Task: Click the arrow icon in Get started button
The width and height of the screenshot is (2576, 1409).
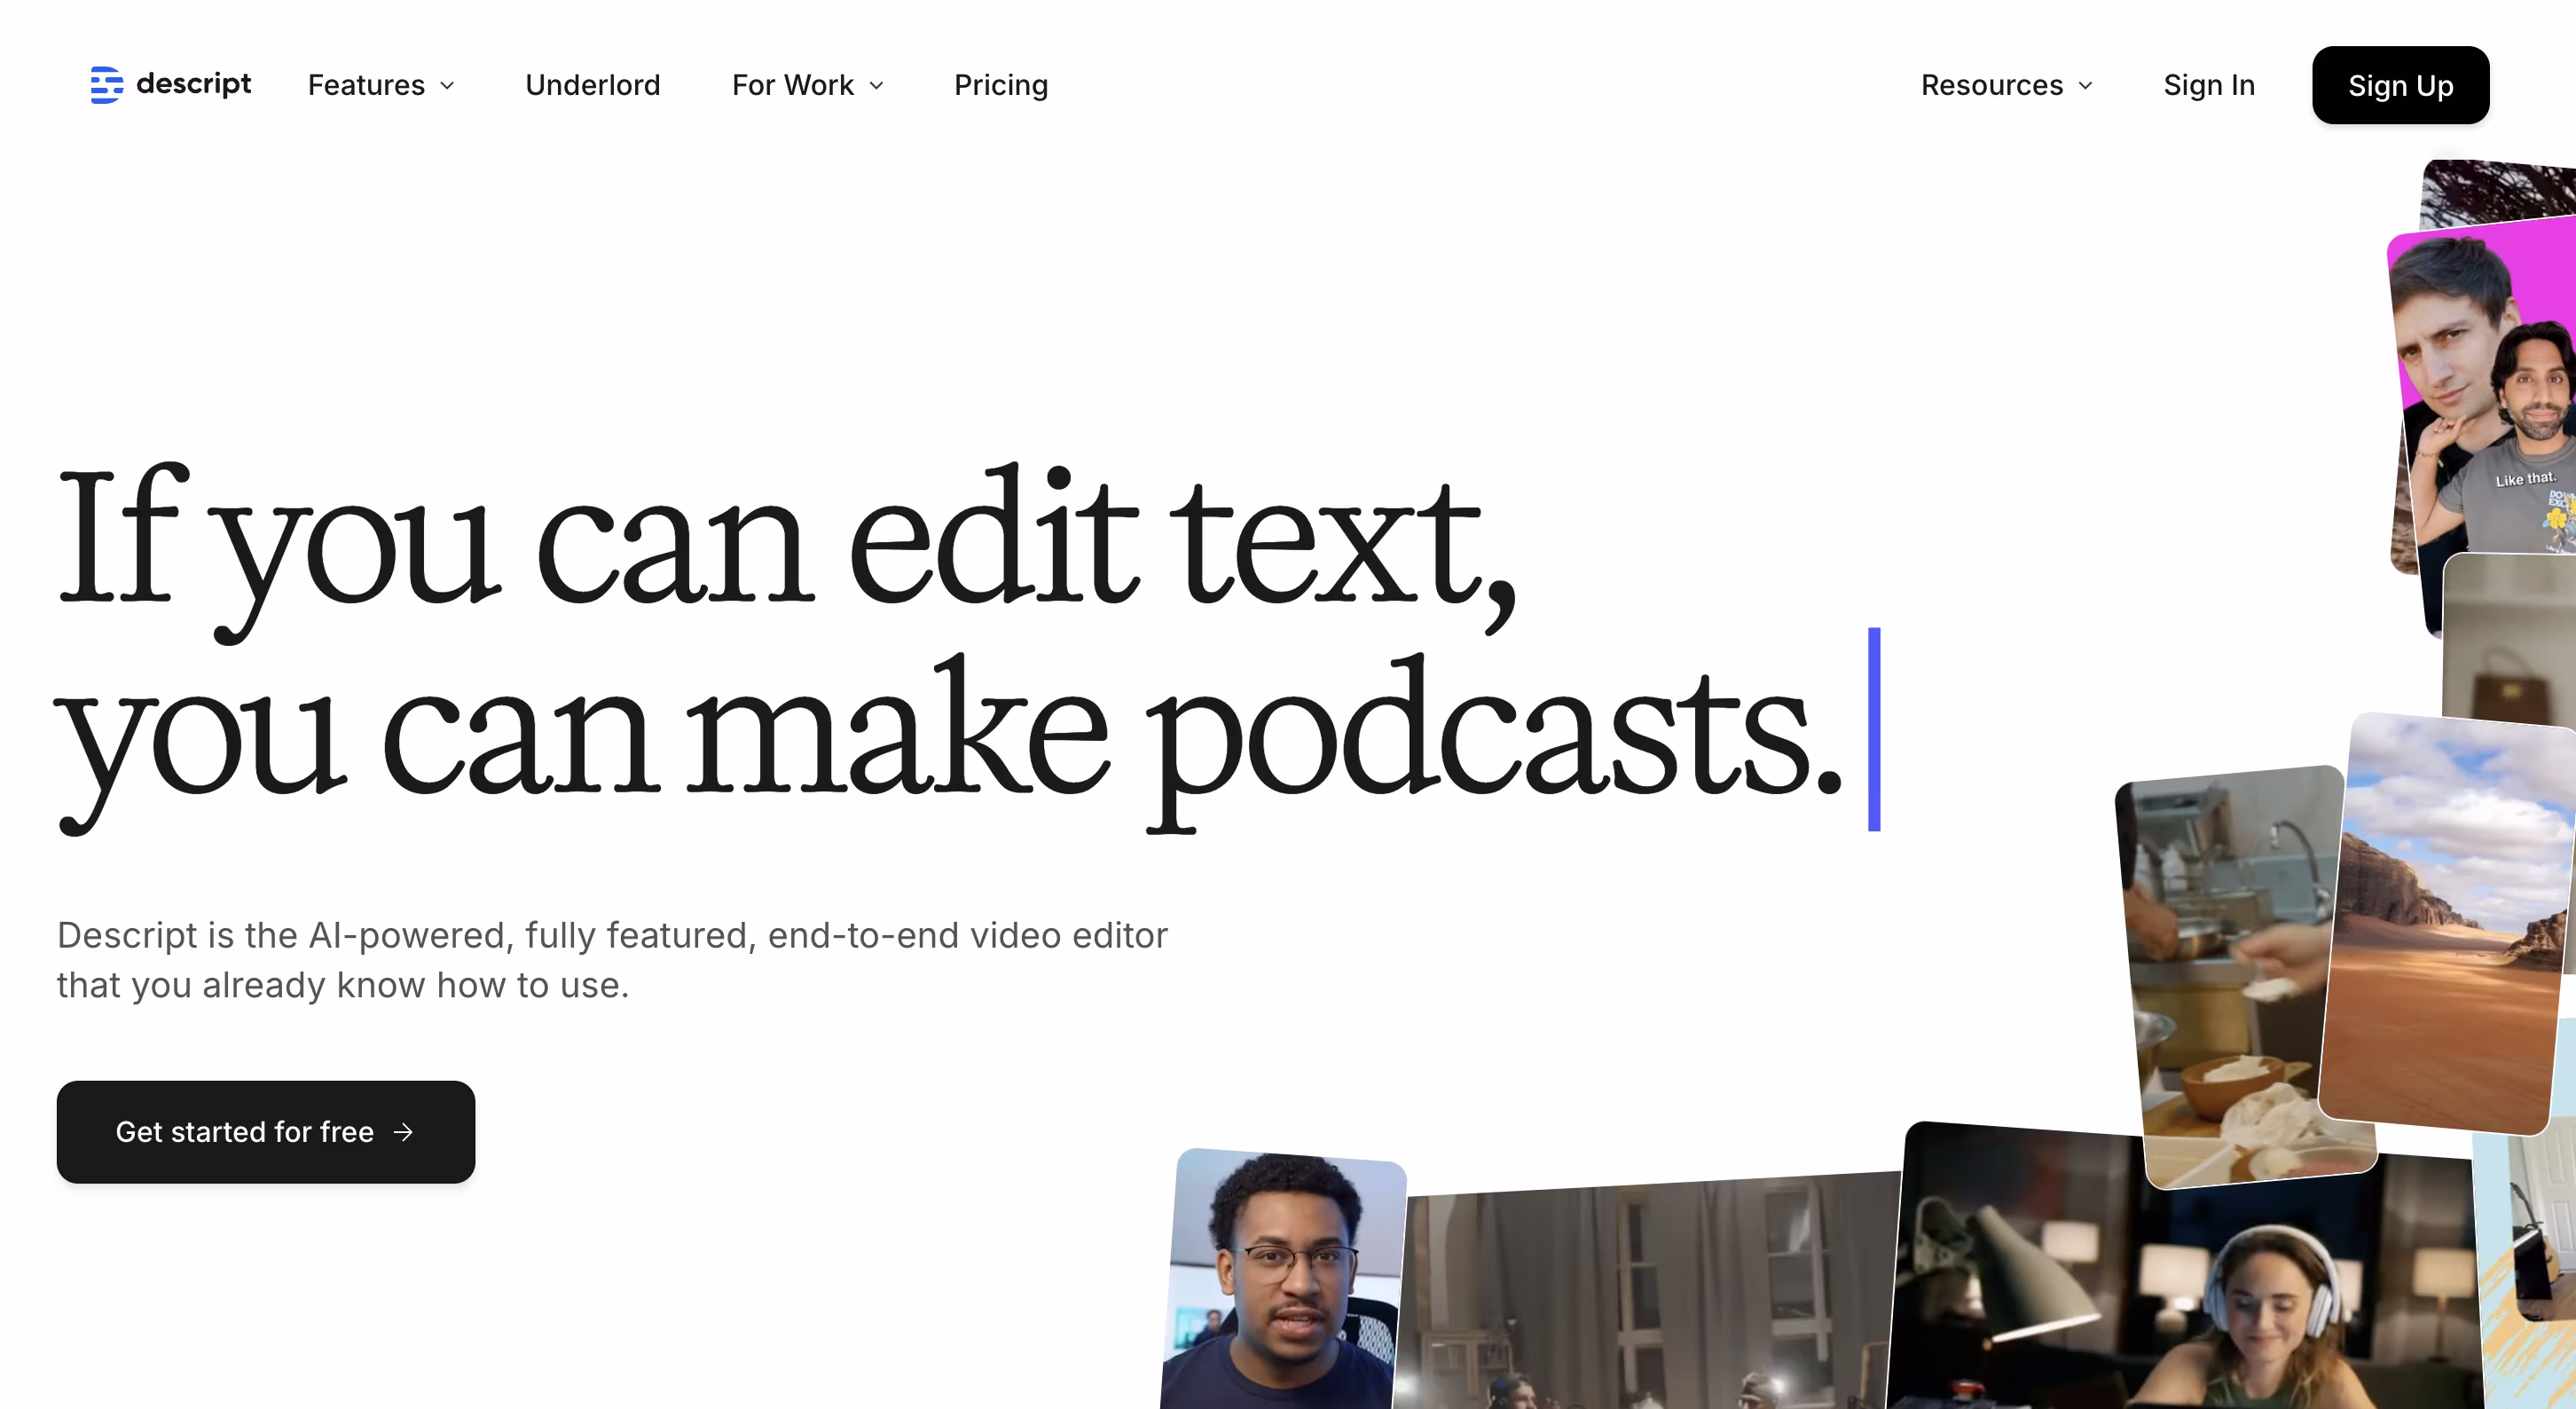Action: coord(403,1132)
